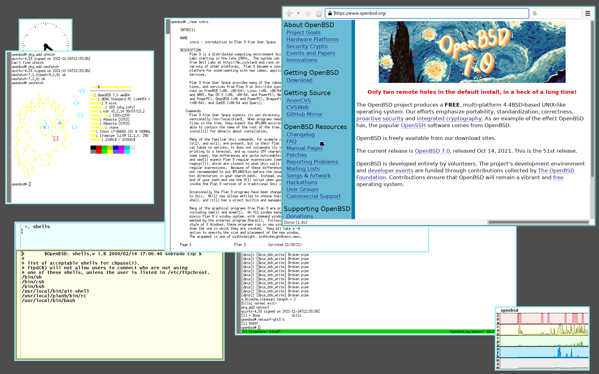Open the AnonCVS link
Image resolution: width=599 pixels, height=374 pixels.
click(x=299, y=100)
